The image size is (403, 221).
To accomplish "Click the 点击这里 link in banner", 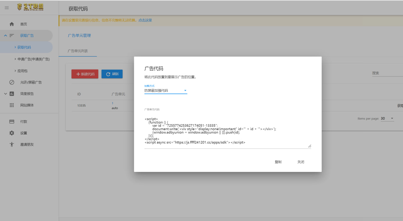I will (145, 20).
